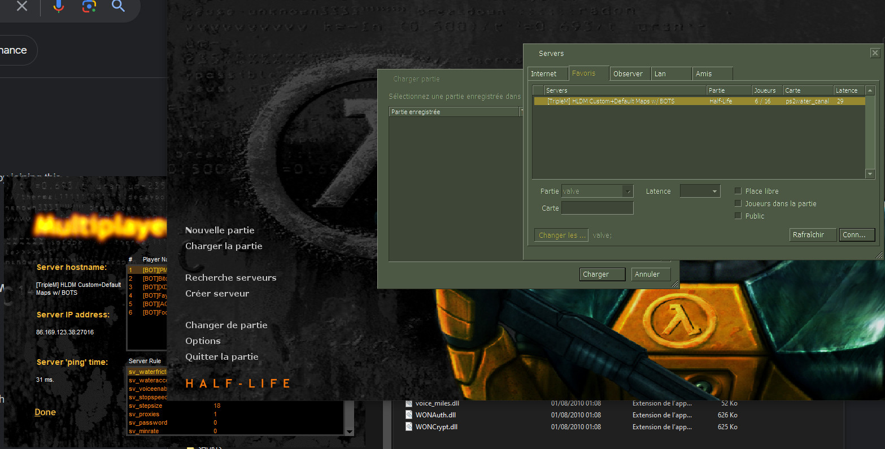Click Done in the server info page
The image size is (885, 449).
click(45, 412)
